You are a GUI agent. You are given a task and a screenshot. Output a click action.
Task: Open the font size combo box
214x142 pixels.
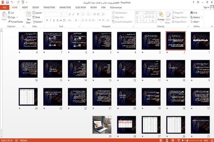65,14
